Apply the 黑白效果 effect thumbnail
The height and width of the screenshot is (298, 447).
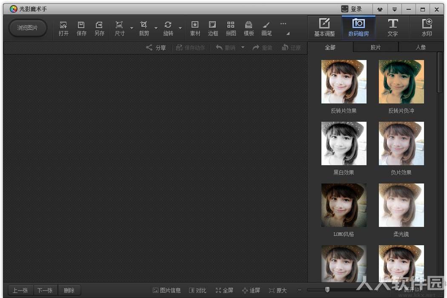click(344, 143)
